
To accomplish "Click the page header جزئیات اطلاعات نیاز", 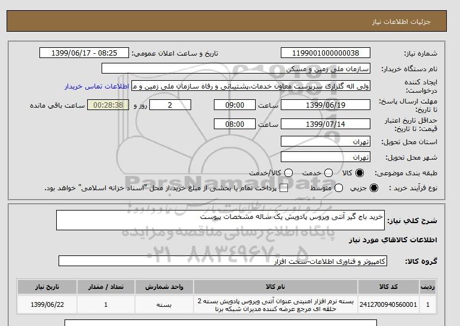I will 401,22.
